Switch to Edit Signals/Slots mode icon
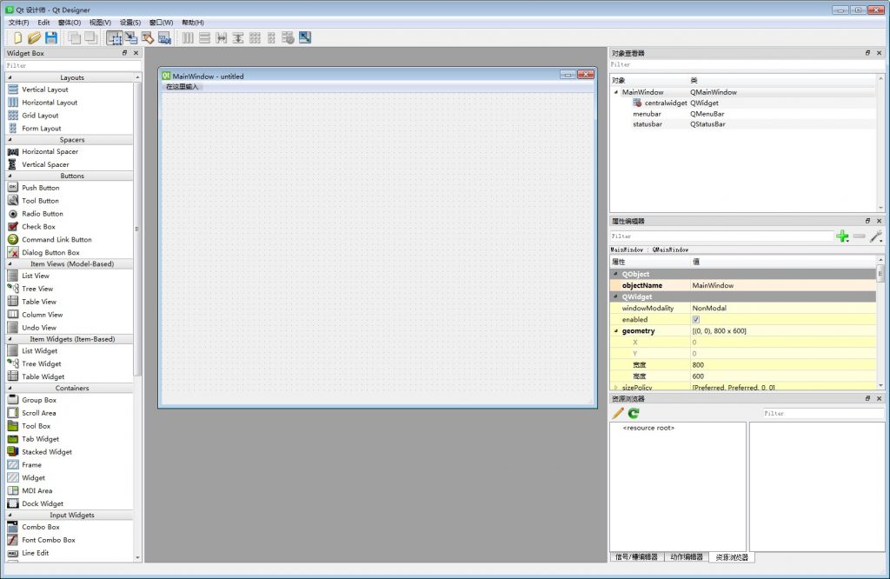The image size is (890, 579). (130, 37)
